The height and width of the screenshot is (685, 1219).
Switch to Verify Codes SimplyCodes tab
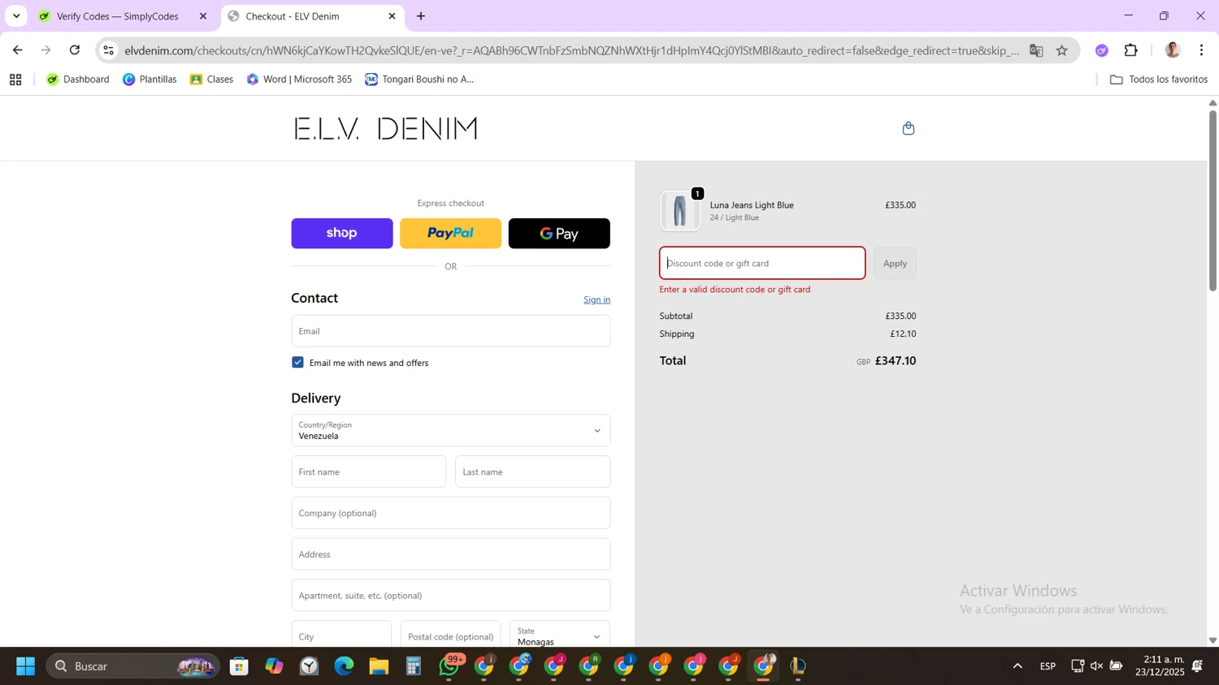click(118, 16)
